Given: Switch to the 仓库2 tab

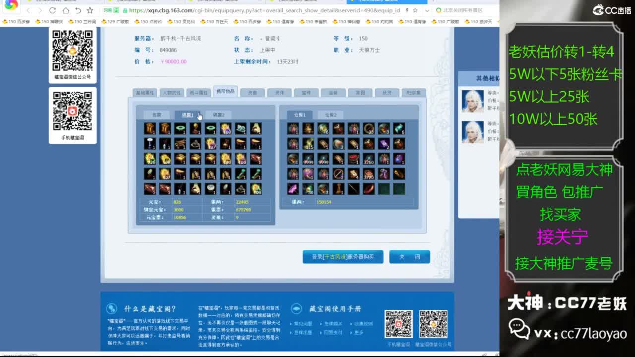Looking at the screenshot, I should [x=330, y=115].
